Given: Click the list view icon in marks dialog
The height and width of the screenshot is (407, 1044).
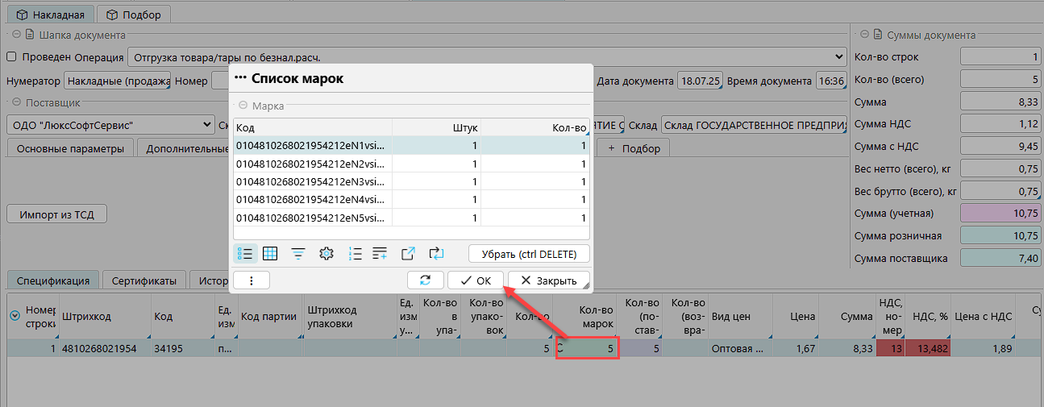Looking at the screenshot, I should pyautogui.click(x=246, y=253).
